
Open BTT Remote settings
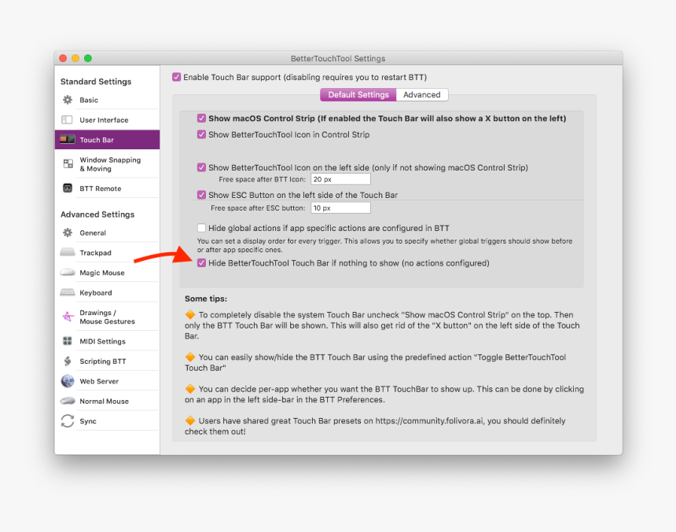[107, 189]
